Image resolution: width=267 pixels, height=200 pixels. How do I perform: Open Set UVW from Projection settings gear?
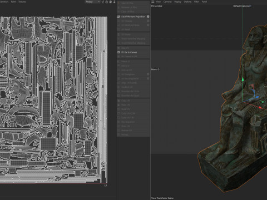tap(148, 17)
